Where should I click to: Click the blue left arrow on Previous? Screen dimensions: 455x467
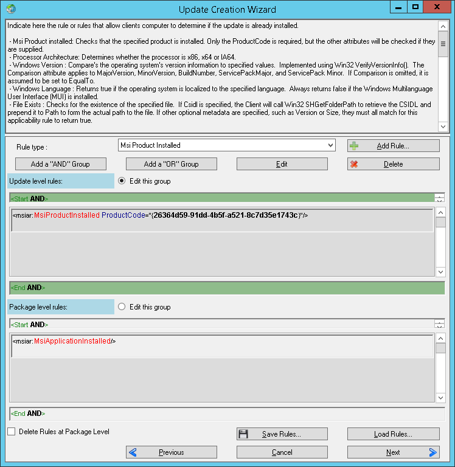pyautogui.click(x=133, y=452)
